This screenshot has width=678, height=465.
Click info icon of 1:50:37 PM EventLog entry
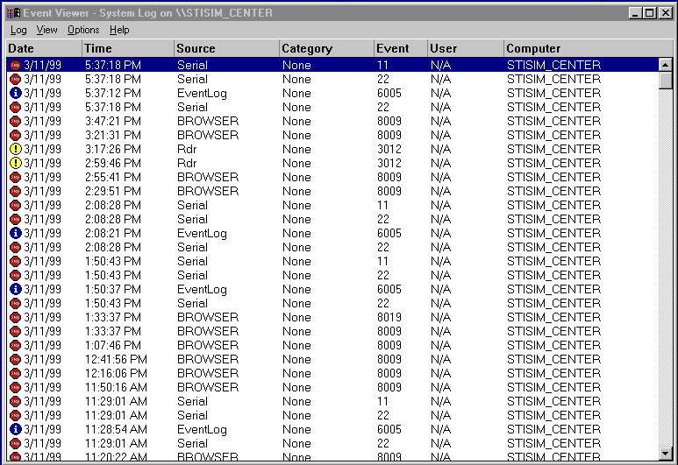coord(15,289)
